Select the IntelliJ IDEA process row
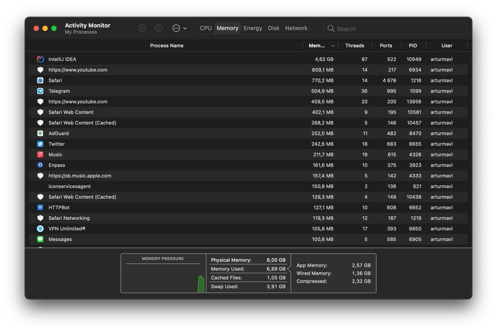Screen dimensions: 497x332 pos(248,59)
